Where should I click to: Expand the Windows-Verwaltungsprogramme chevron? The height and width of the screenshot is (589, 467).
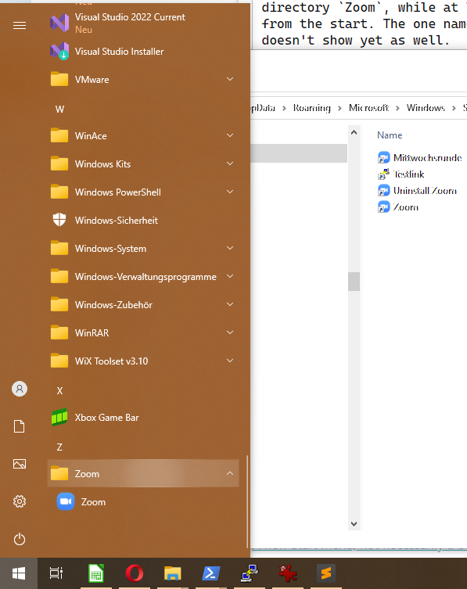coord(230,276)
